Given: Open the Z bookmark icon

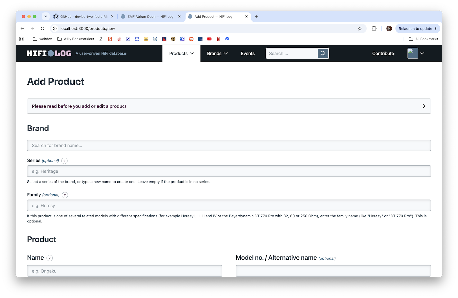Looking at the screenshot, I should pyautogui.click(x=101, y=39).
